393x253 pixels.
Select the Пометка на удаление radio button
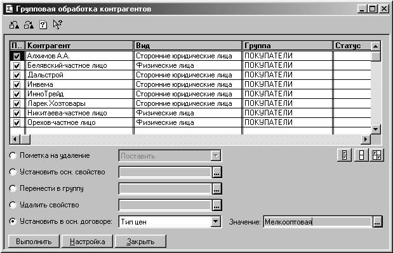13,155
